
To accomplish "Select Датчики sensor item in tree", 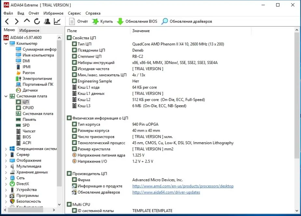I will (30, 90).
